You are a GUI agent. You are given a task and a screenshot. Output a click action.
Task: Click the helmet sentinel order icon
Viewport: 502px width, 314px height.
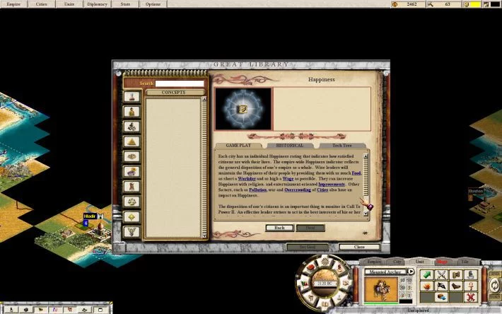click(x=471, y=274)
